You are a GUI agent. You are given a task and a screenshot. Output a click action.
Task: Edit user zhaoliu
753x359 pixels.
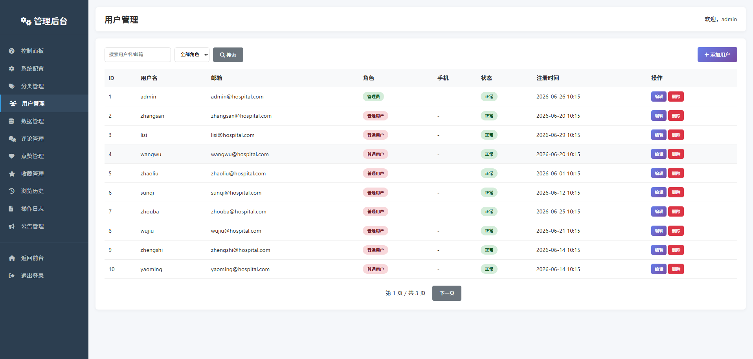pyautogui.click(x=659, y=173)
